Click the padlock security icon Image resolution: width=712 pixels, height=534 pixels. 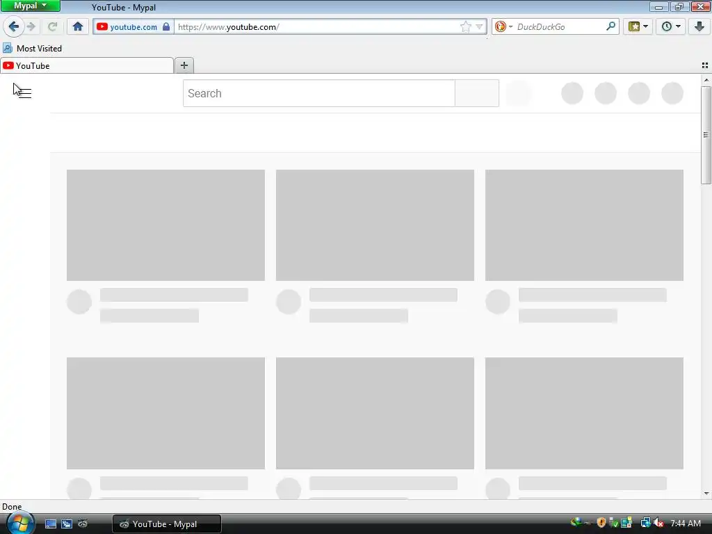coord(166,27)
